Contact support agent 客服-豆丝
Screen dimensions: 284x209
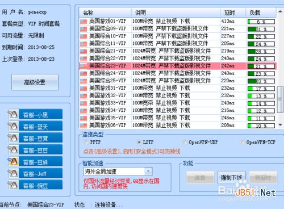tap(40, 162)
